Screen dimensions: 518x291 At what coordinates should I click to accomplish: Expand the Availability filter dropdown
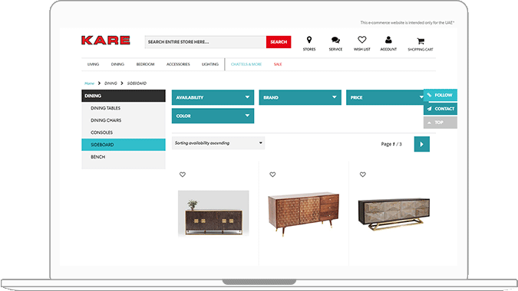coord(213,97)
